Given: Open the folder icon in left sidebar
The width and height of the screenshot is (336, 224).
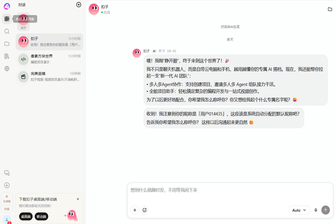Looking at the screenshot, I should 7,44.
